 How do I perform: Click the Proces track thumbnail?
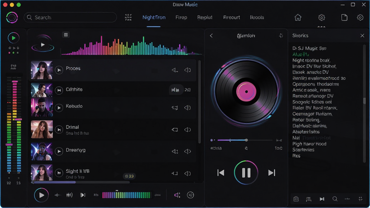pos(42,70)
